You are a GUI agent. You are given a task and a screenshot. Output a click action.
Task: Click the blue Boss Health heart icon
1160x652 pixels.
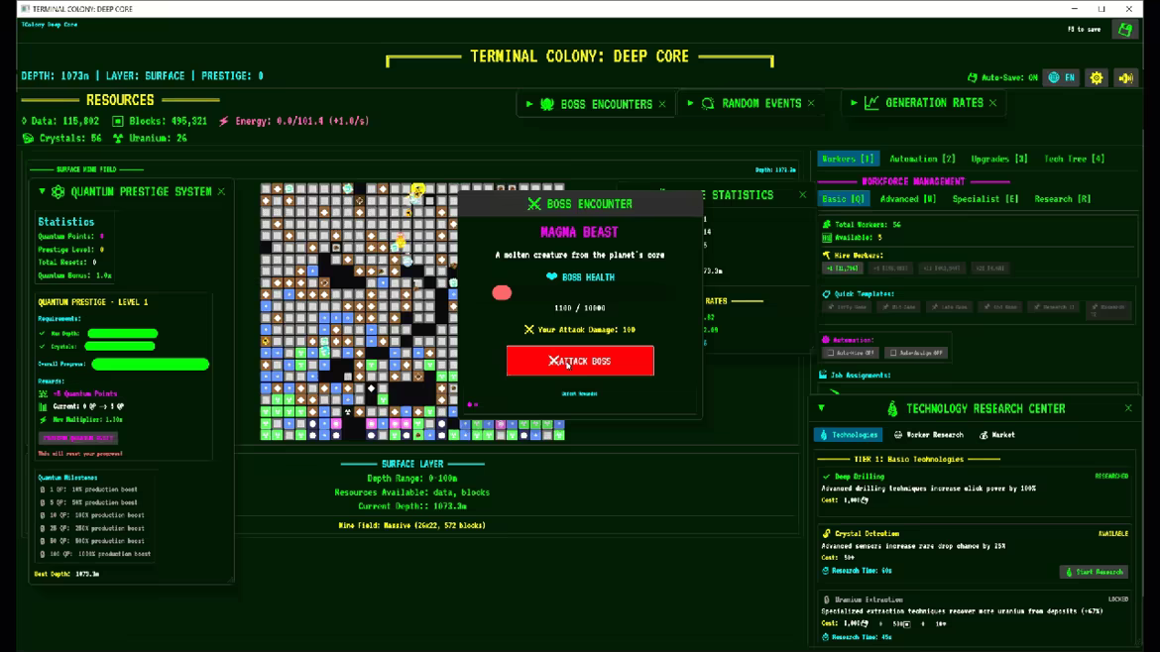(x=551, y=277)
